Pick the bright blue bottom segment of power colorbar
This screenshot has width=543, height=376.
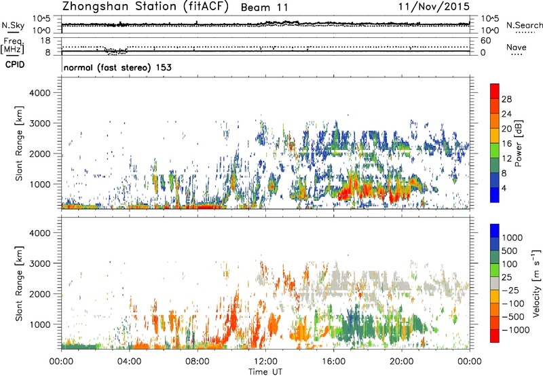point(495,195)
